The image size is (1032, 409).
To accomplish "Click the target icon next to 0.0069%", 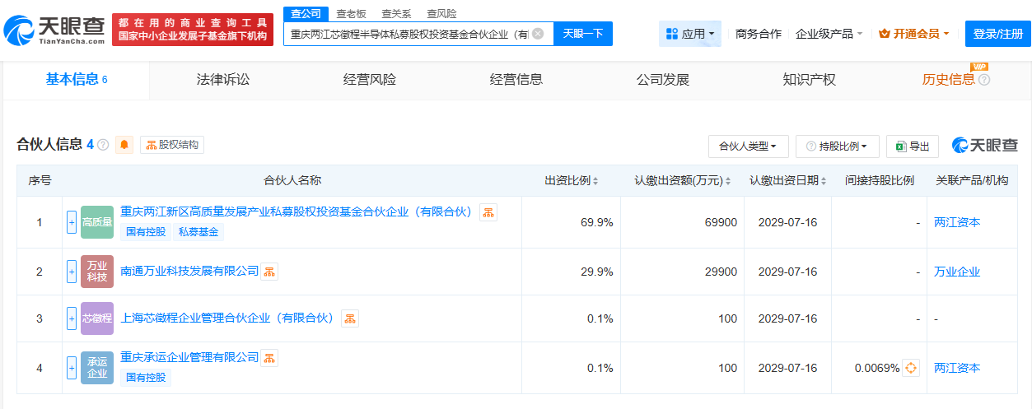I will [911, 368].
